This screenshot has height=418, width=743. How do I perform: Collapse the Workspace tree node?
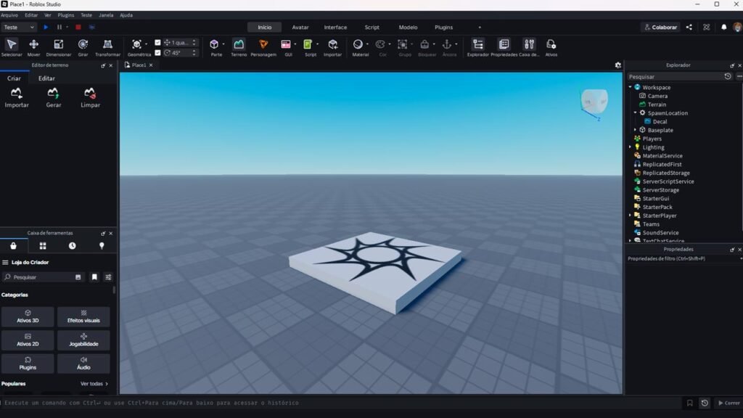pos(631,87)
